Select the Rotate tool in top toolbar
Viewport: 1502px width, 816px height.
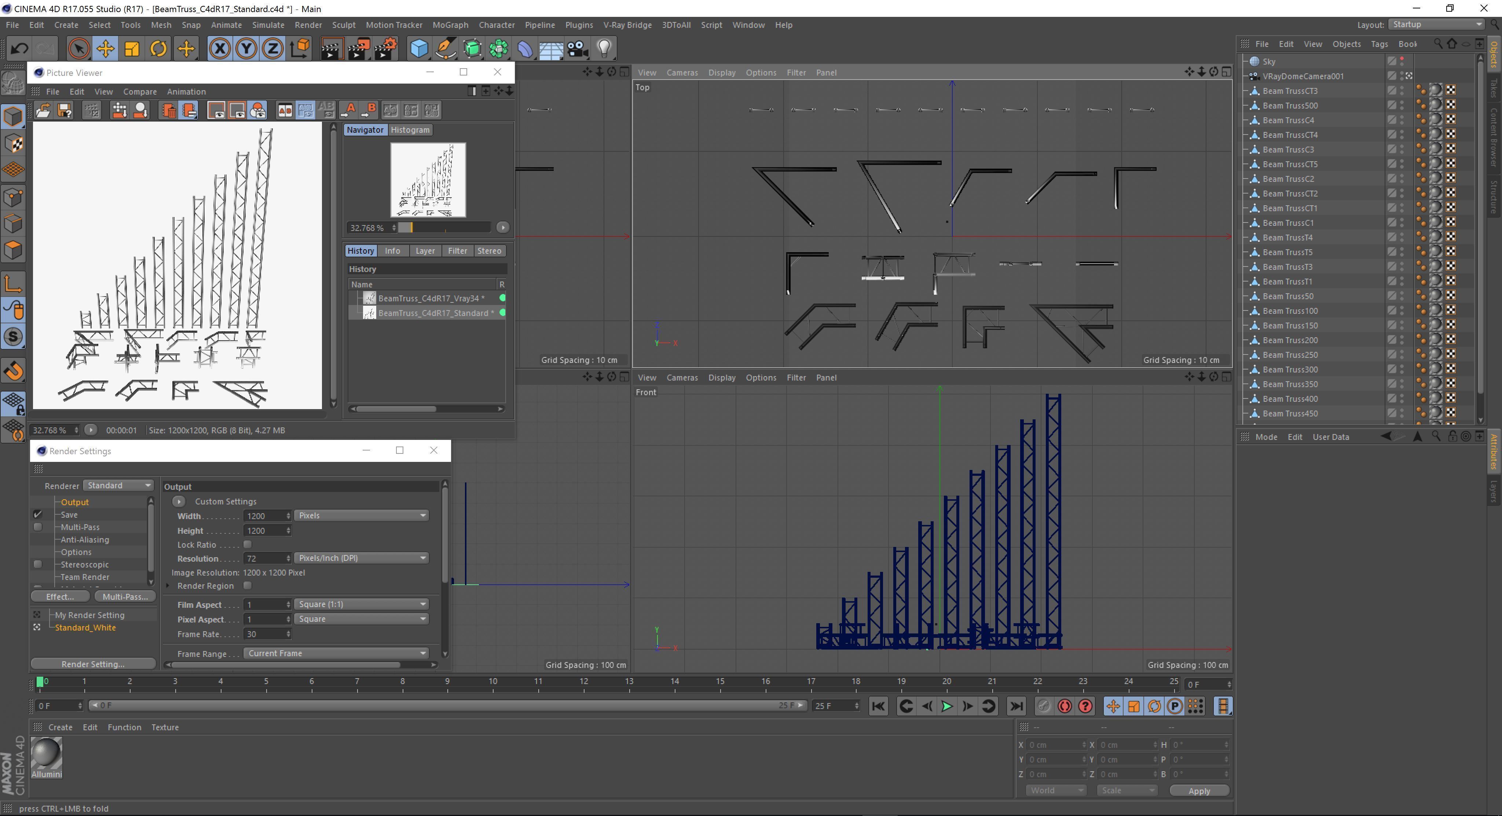(x=158, y=48)
